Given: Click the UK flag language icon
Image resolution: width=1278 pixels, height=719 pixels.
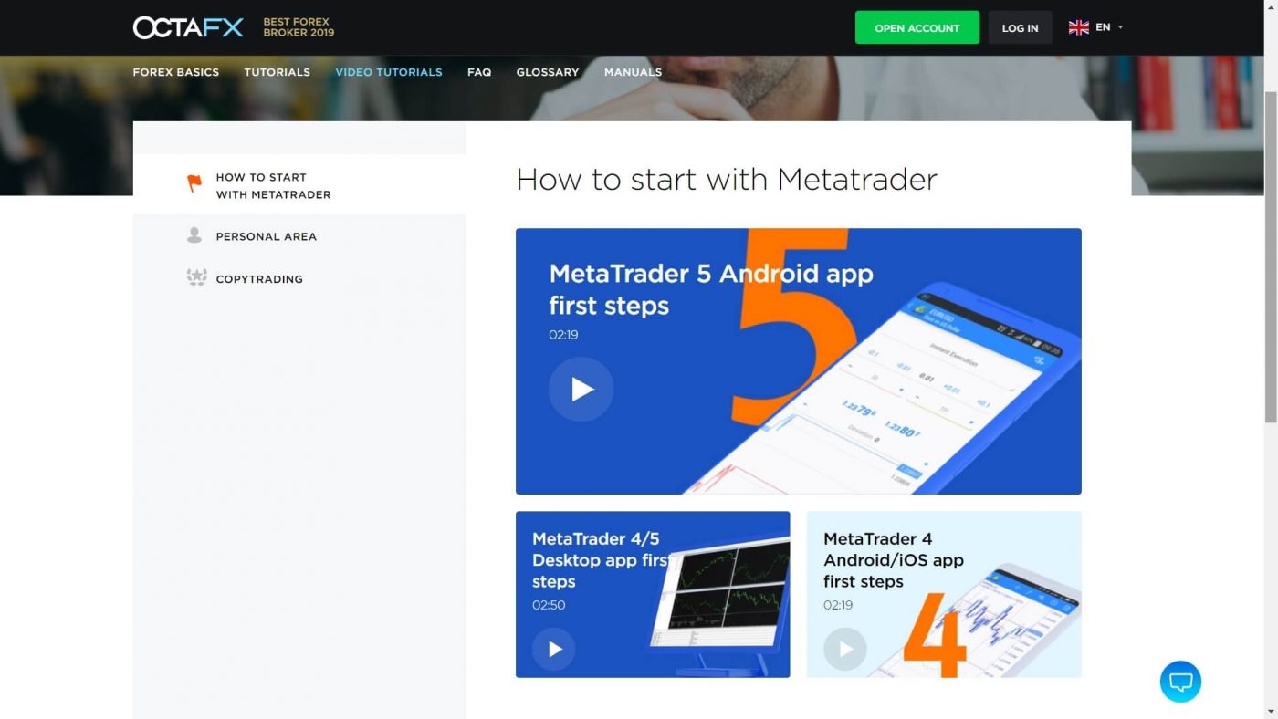Looking at the screenshot, I should 1079,27.
